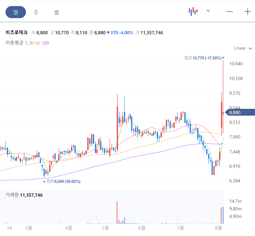Viewport: 255px width, 236px height.
Task: Click the 거래량 volume label
Action: (12, 195)
